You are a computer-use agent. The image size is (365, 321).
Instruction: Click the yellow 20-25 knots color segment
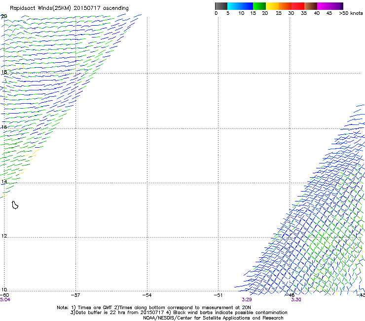coord(272,6)
